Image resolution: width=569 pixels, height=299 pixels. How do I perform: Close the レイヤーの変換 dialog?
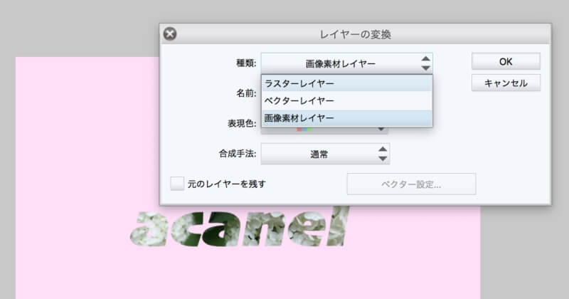click(170, 33)
